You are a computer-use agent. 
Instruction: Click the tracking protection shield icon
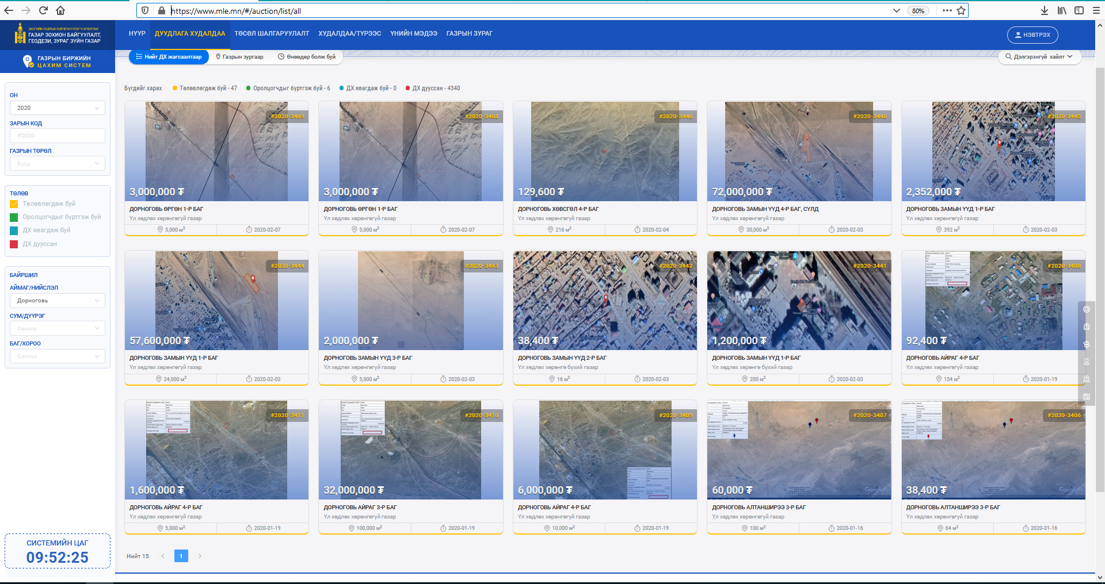(145, 10)
